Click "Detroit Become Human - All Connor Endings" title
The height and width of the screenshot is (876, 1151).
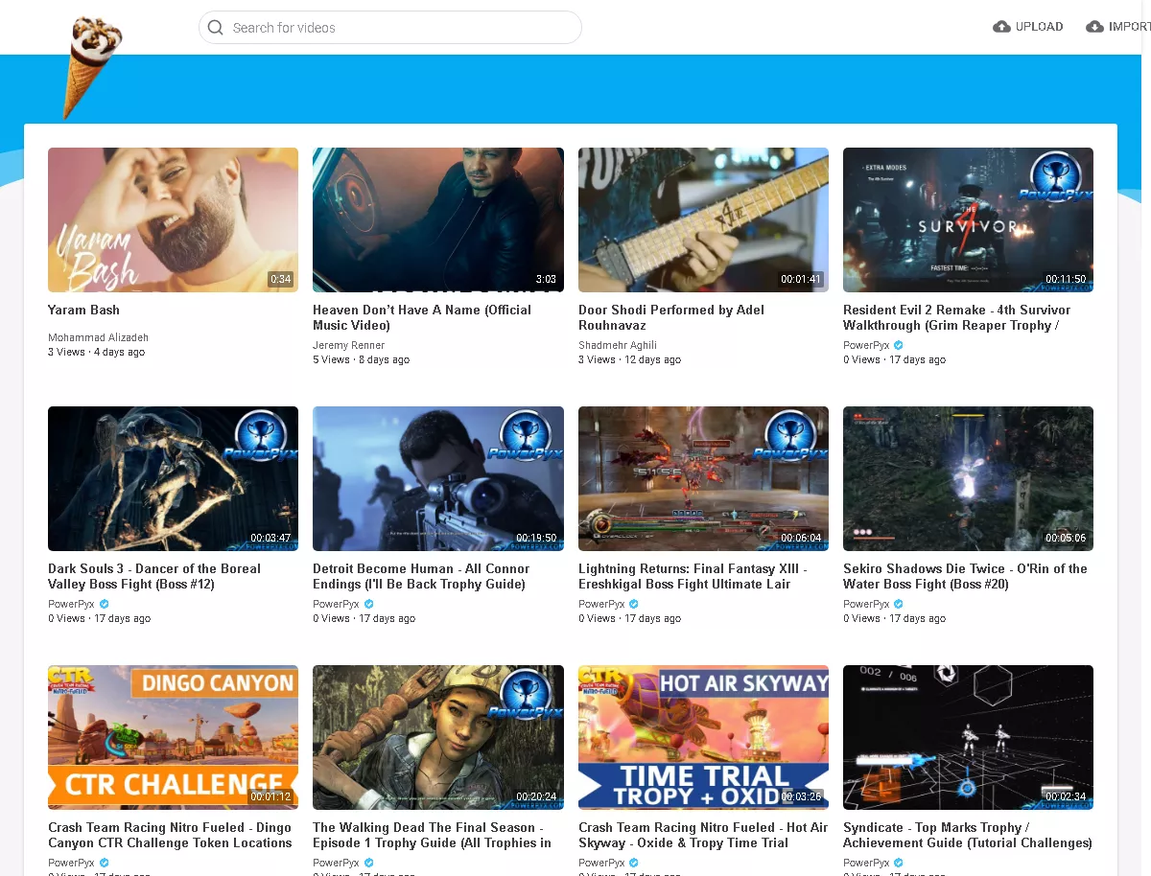tap(421, 576)
